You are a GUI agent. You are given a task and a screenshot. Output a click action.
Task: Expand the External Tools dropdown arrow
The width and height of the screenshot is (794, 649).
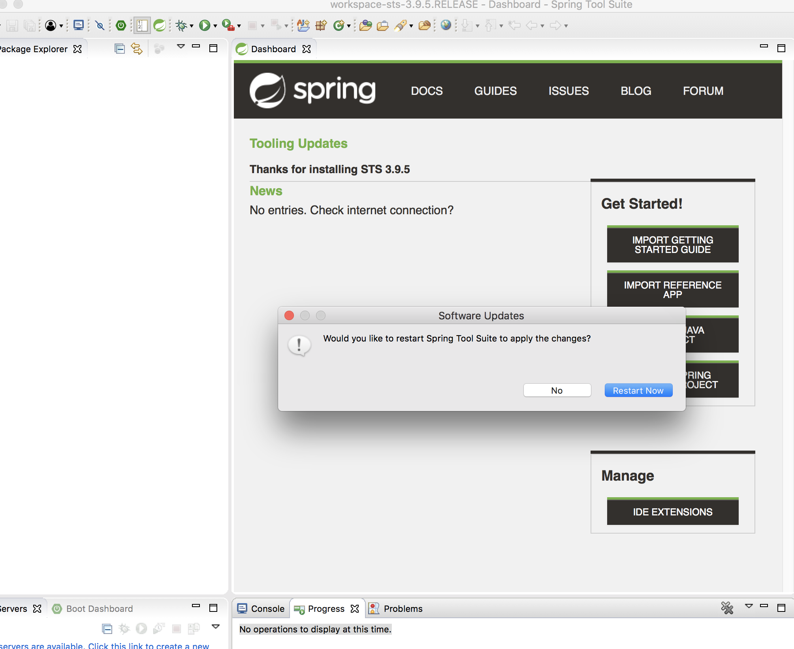239,26
